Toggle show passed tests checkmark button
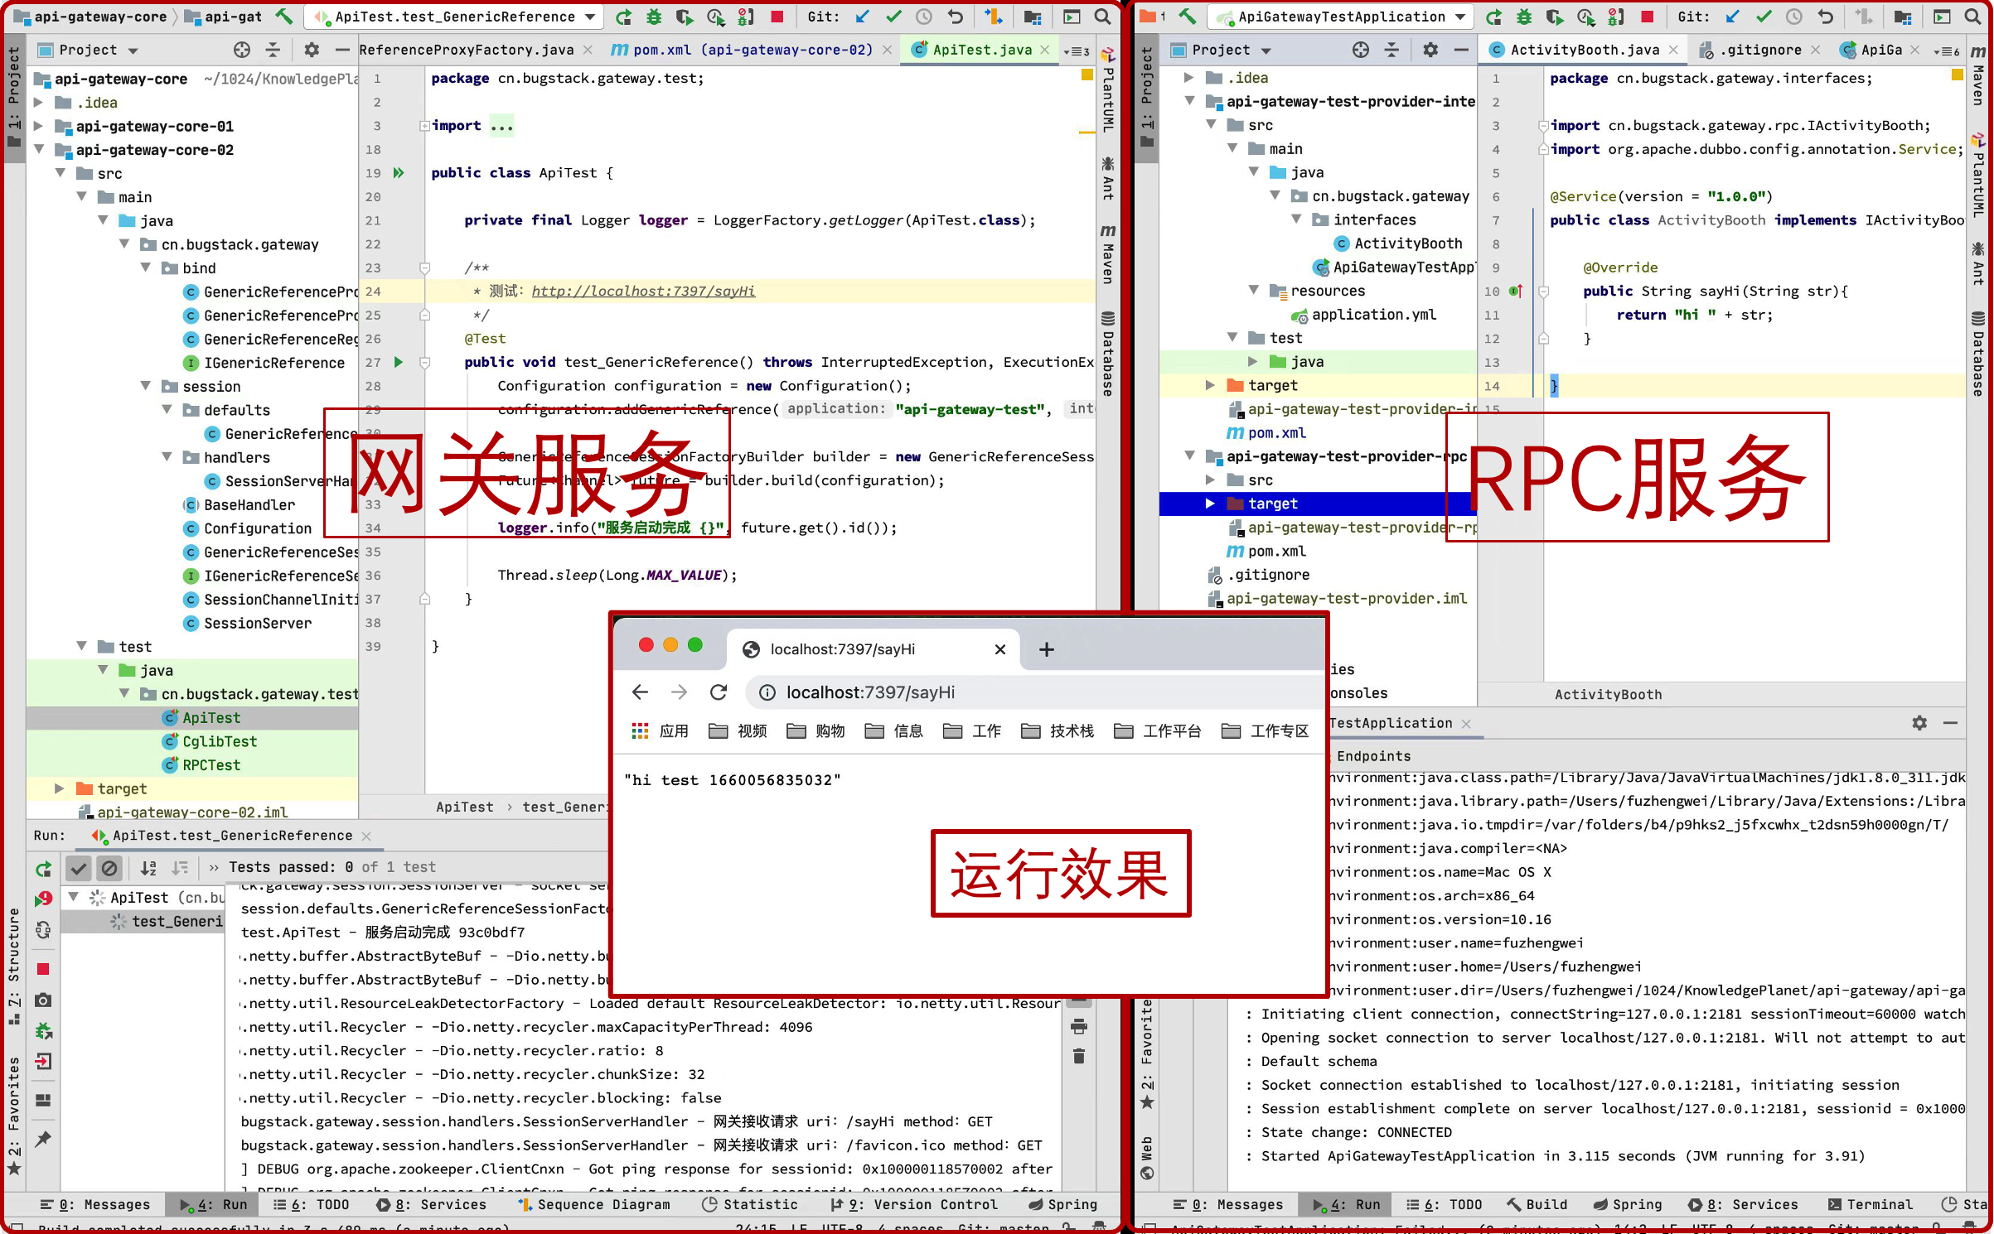 pos(79,867)
